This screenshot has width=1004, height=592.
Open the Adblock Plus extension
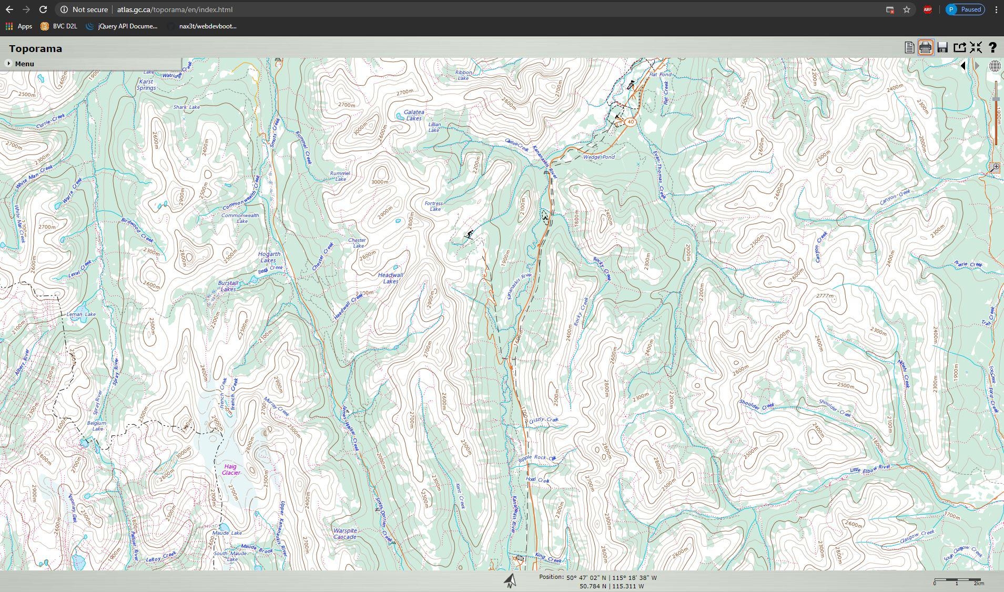(x=928, y=9)
